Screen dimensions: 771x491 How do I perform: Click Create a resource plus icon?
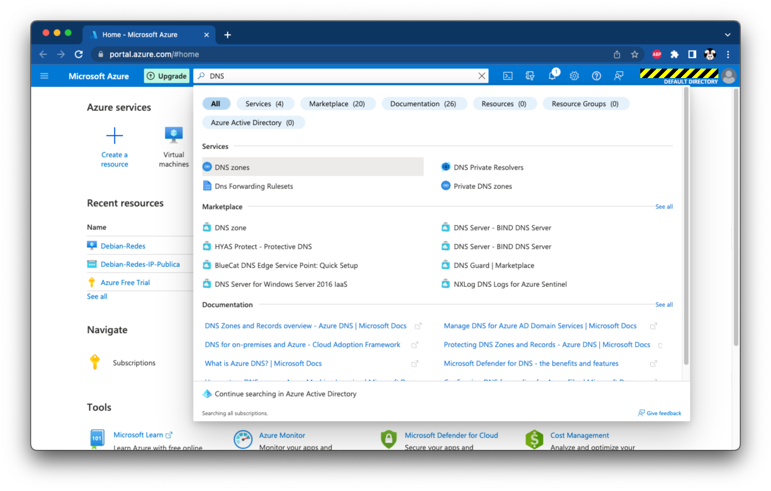[115, 136]
